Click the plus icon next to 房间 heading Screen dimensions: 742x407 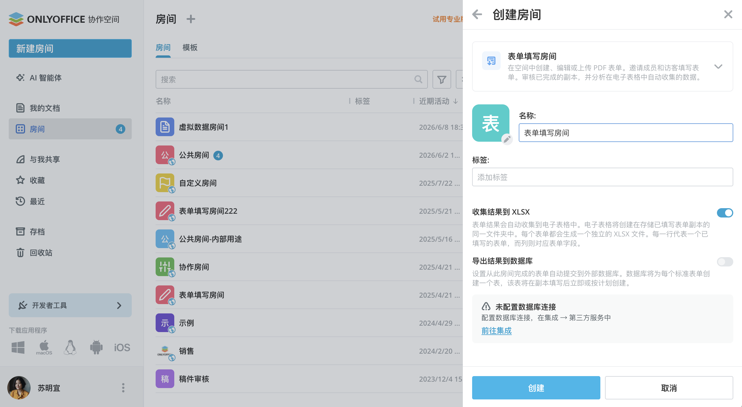tap(191, 19)
